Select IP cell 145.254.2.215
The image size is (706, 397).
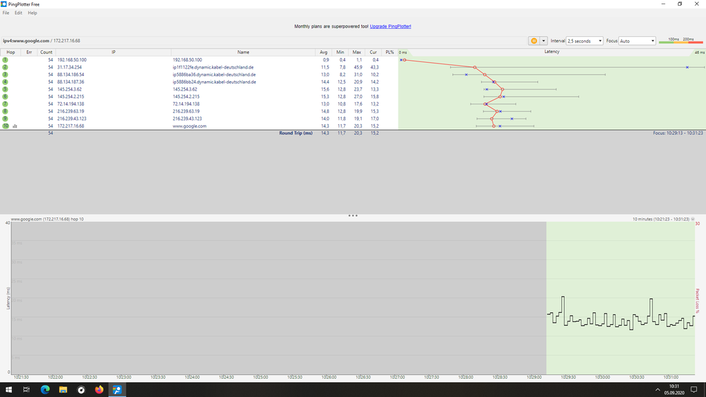(71, 96)
